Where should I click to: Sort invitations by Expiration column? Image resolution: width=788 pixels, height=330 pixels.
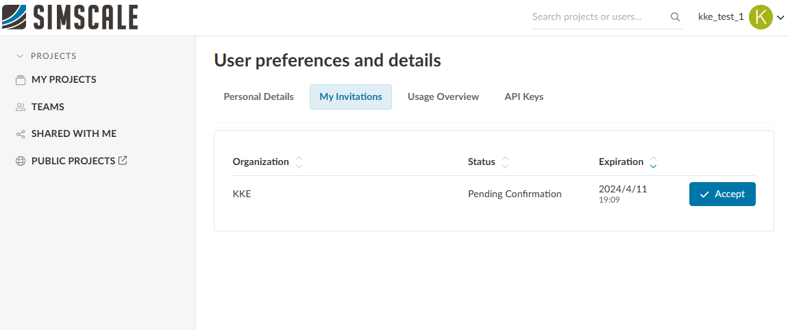(x=653, y=162)
